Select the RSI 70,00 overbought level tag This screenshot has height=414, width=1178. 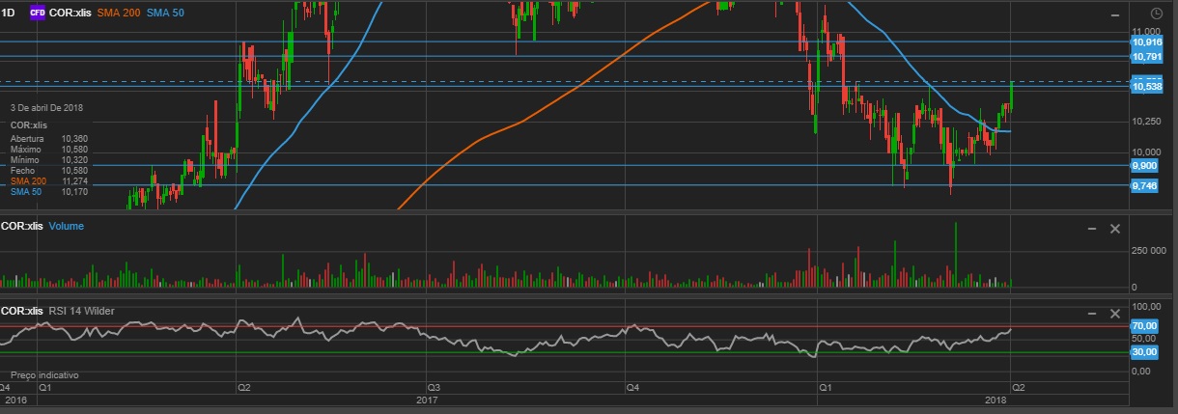pyautogui.click(x=1144, y=326)
